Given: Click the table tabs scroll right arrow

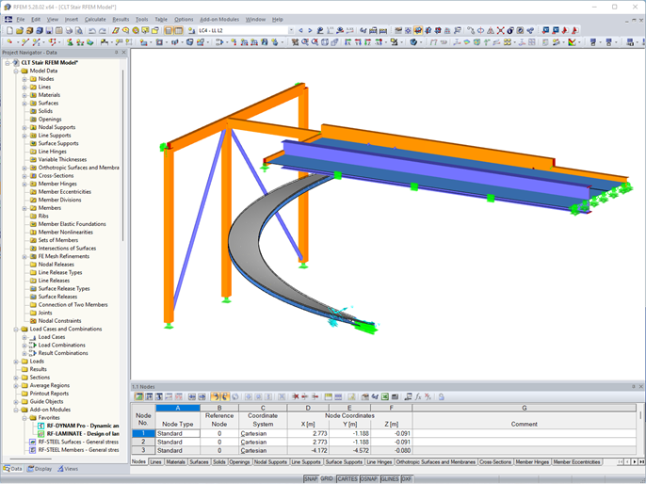Looking at the screenshot, I should pos(635,462).
